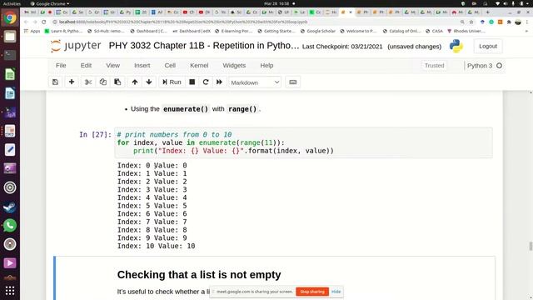The height and width of the screenshot is (300, 533).
Task: Cut selected cells with the scissors icon
Action: (88, 82)
